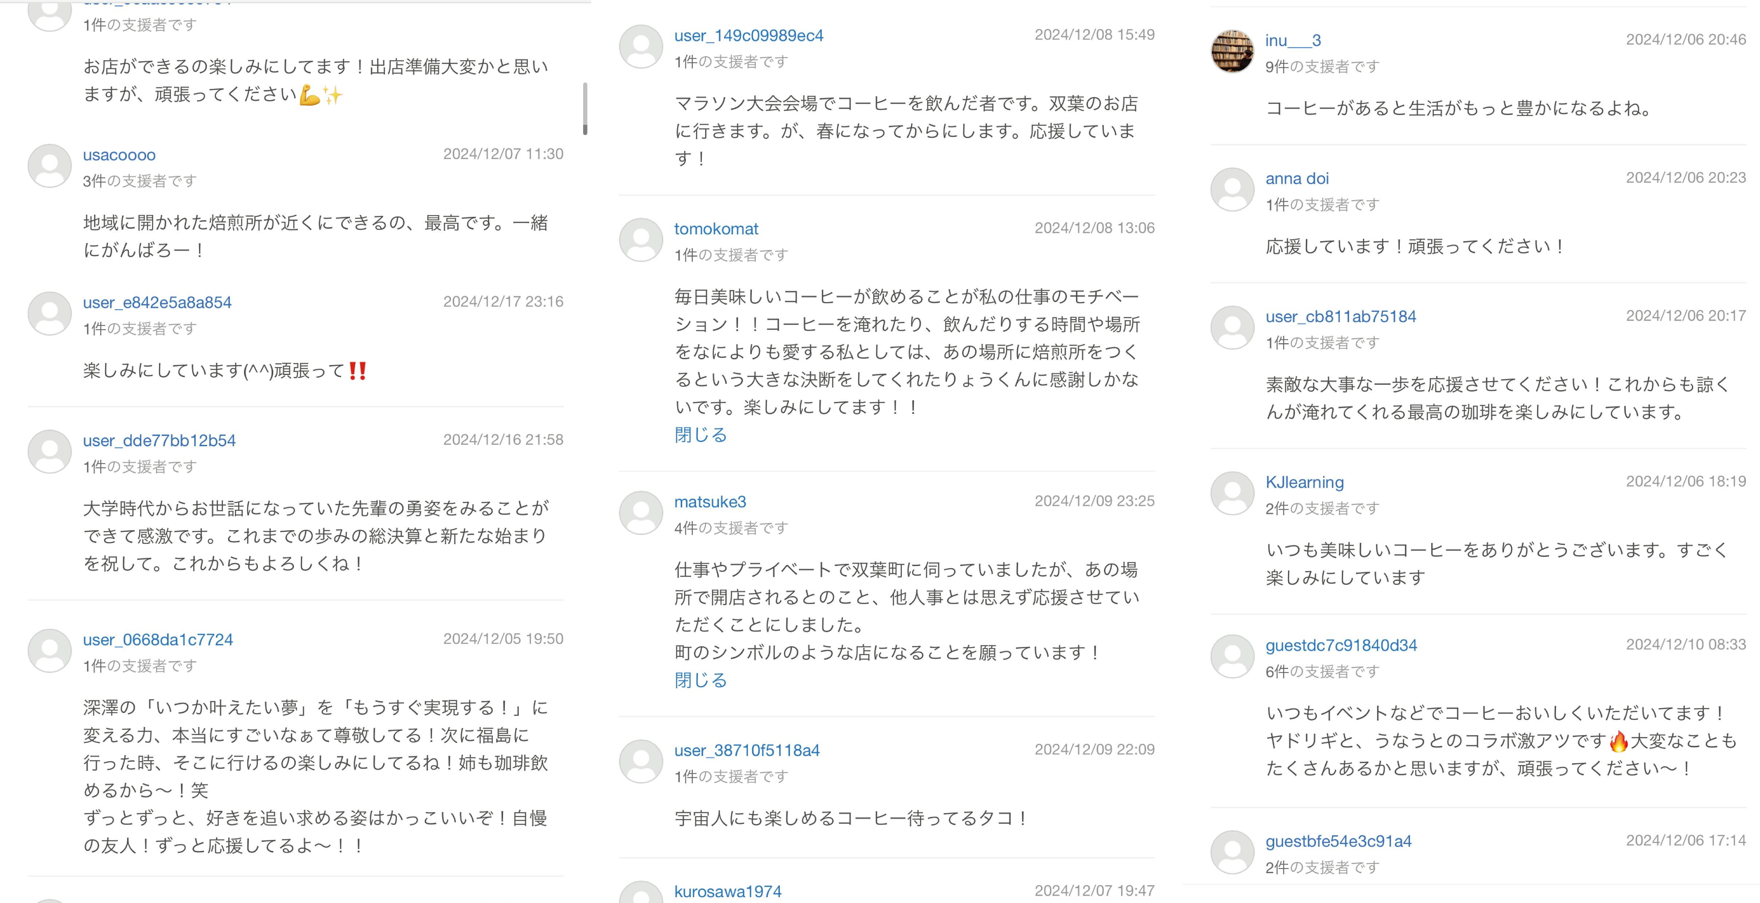Open user_cb811ab75184 username link

tap(1340, 317)
